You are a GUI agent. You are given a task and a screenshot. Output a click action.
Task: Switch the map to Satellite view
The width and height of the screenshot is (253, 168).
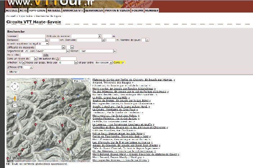click(x=85, y=81)
